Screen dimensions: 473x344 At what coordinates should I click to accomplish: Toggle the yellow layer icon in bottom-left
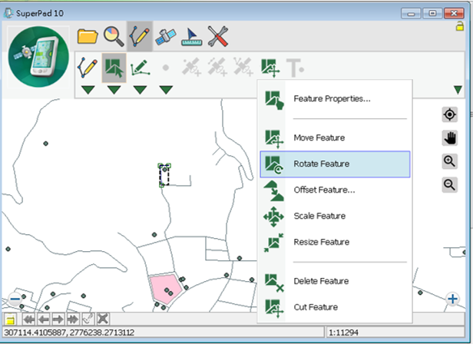pos(11,319)
